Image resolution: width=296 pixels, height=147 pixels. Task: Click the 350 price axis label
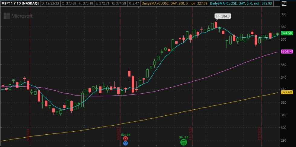click(284, 64)
